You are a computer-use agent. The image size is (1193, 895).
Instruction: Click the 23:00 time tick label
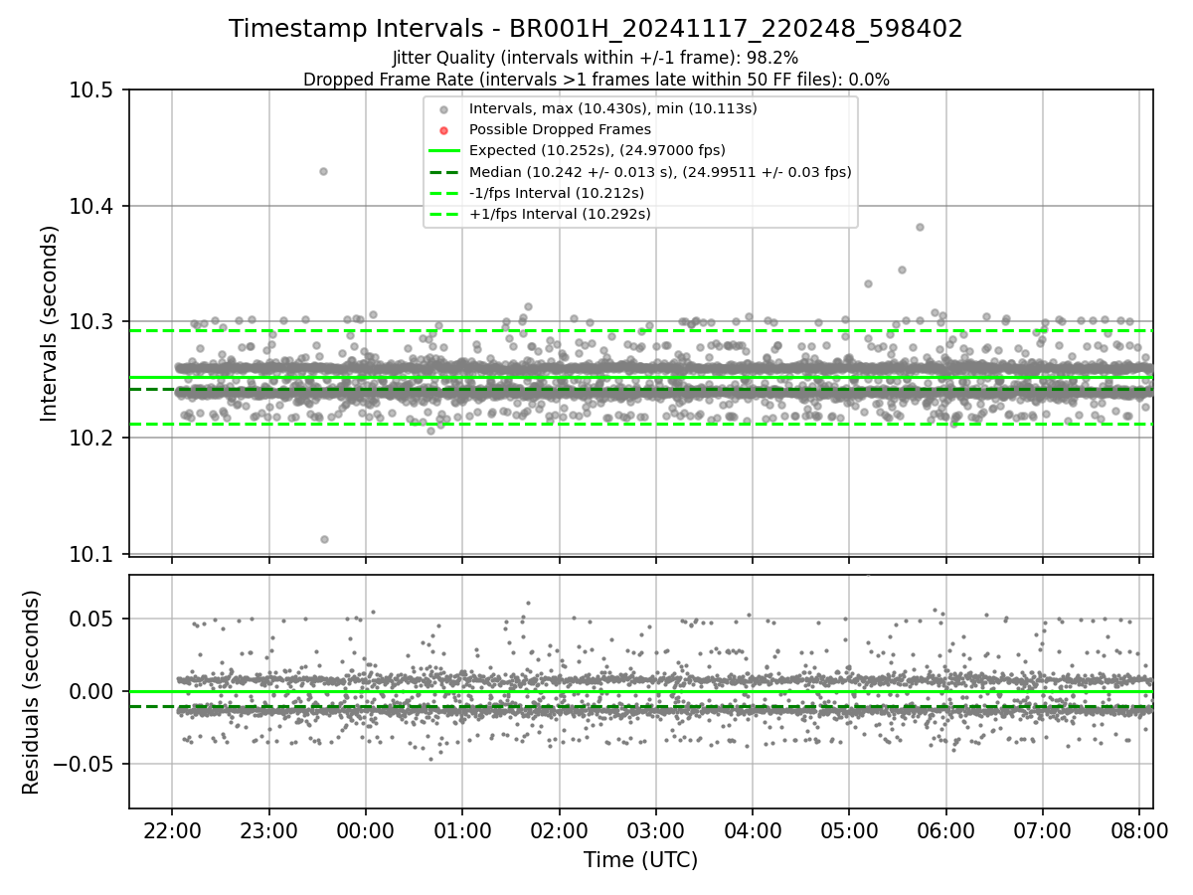(268, 829)
